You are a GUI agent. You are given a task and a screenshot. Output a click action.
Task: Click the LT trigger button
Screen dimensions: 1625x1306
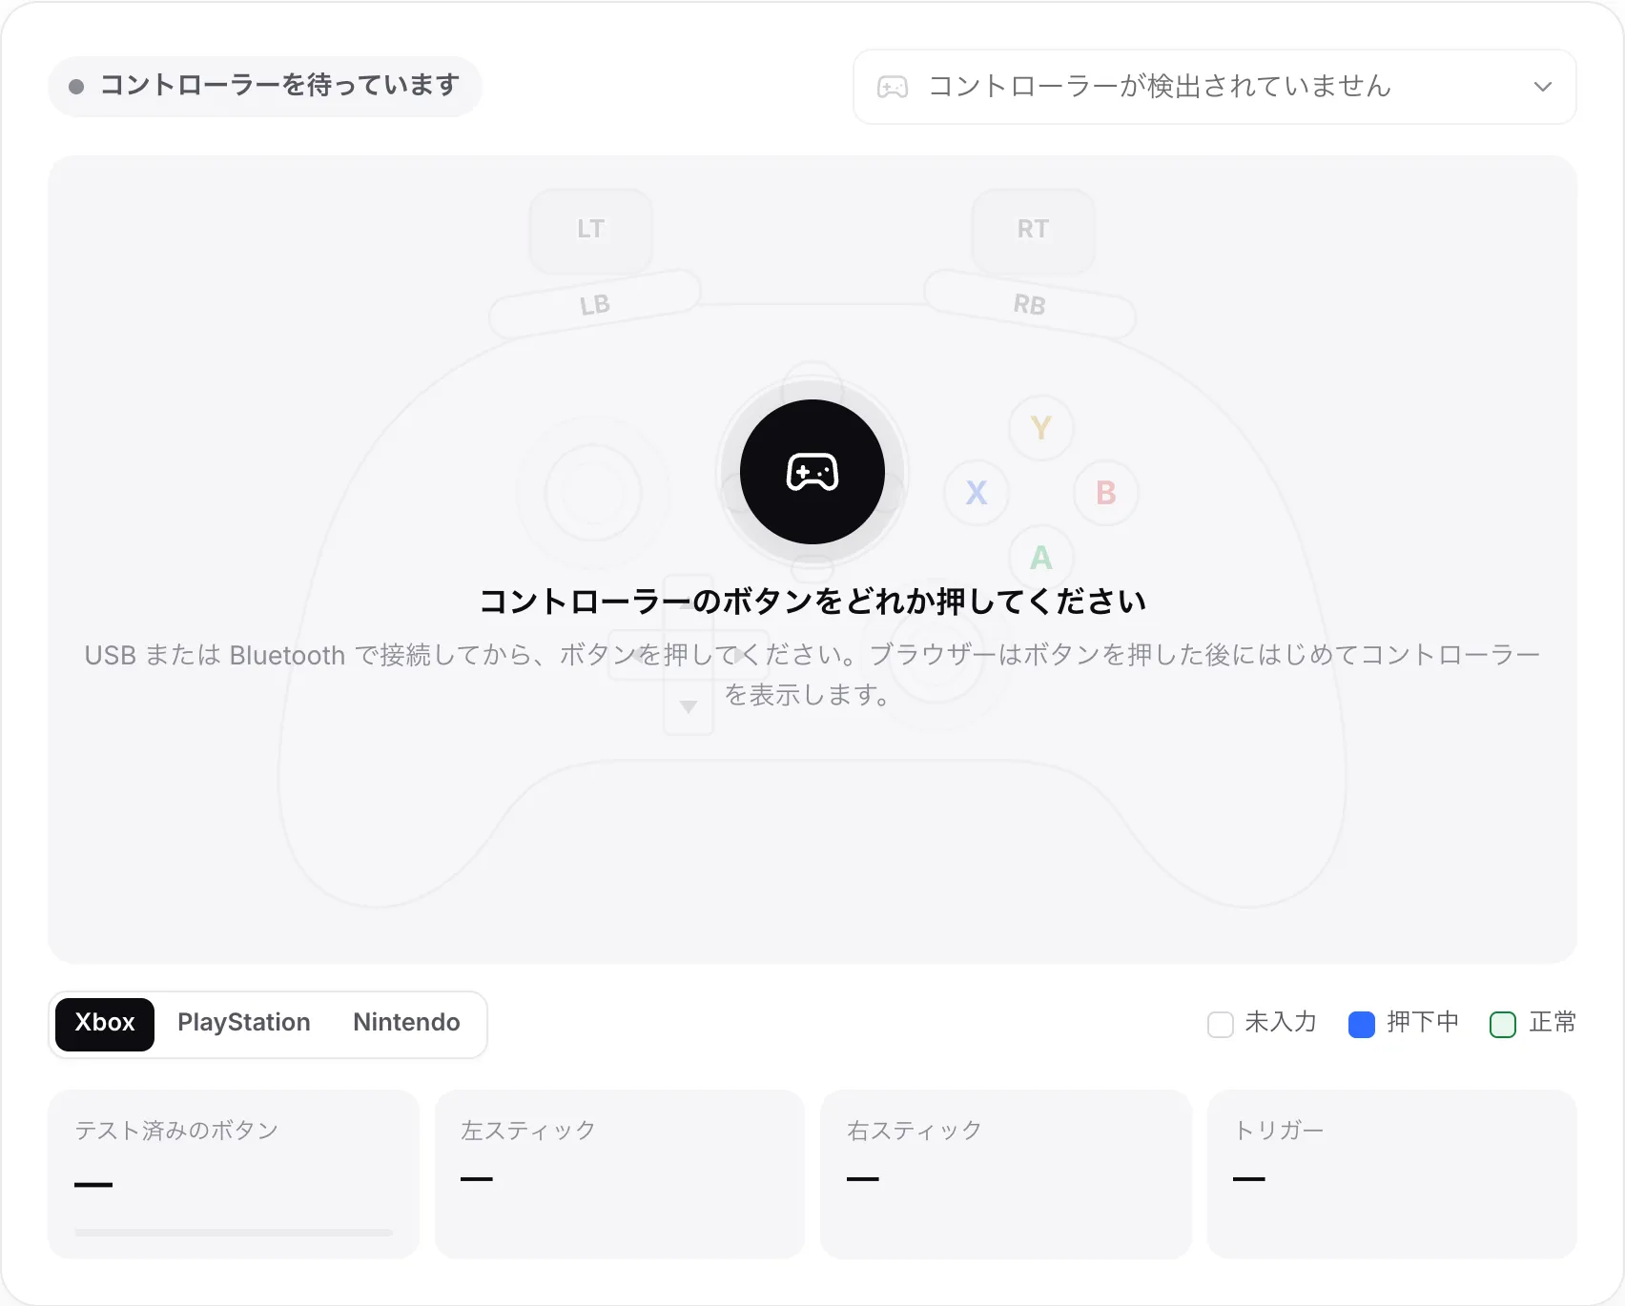point(591,230)
